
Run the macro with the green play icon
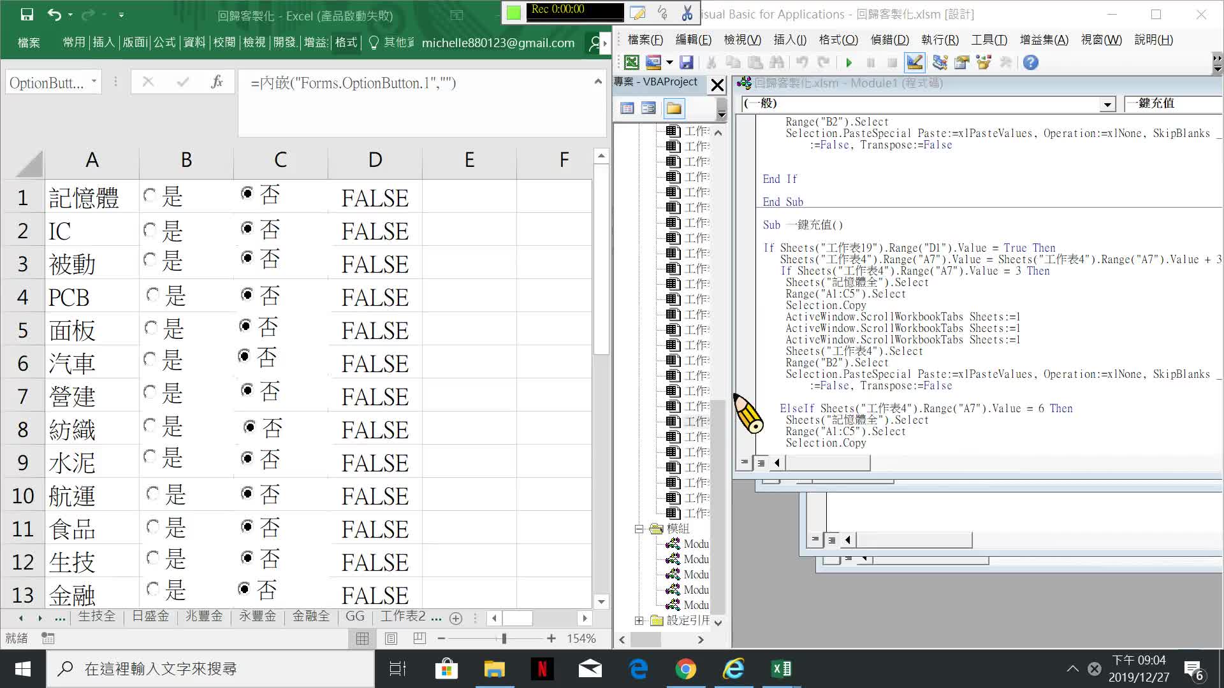tap(849, 62)
